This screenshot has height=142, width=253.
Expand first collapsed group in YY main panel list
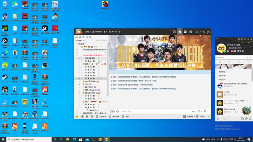click(218, 72)
